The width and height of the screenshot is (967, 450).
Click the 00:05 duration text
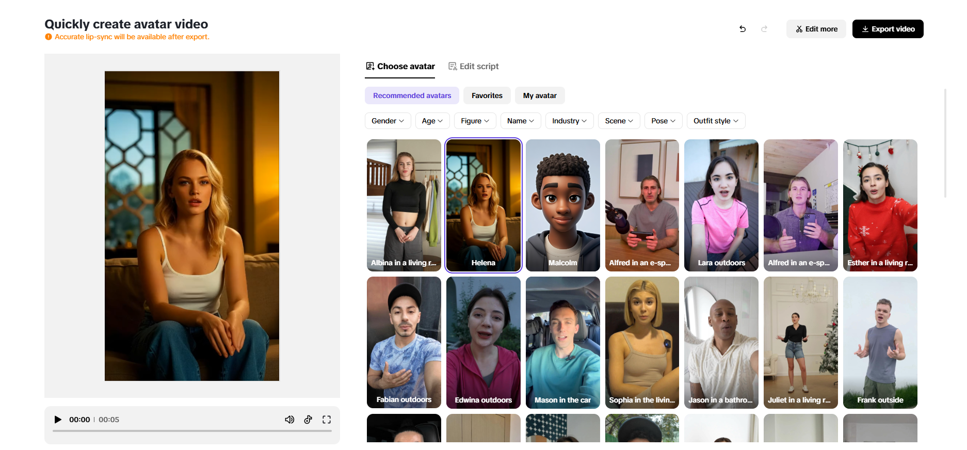[x=109, y=420]
